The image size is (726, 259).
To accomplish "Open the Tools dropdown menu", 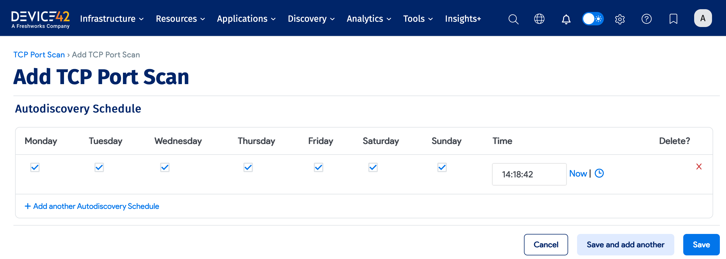I will coord(418,19).
